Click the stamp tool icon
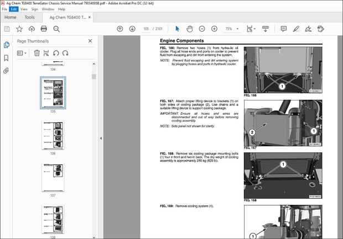Viewport: 343px width, 239px height. (x=321, y=29)
